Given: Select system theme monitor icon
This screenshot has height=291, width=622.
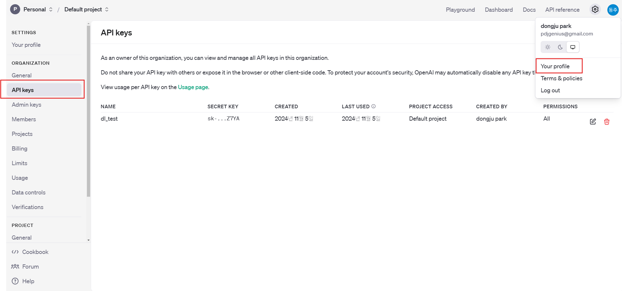Looking at the screenshot, I should click(x=573, y=47).
